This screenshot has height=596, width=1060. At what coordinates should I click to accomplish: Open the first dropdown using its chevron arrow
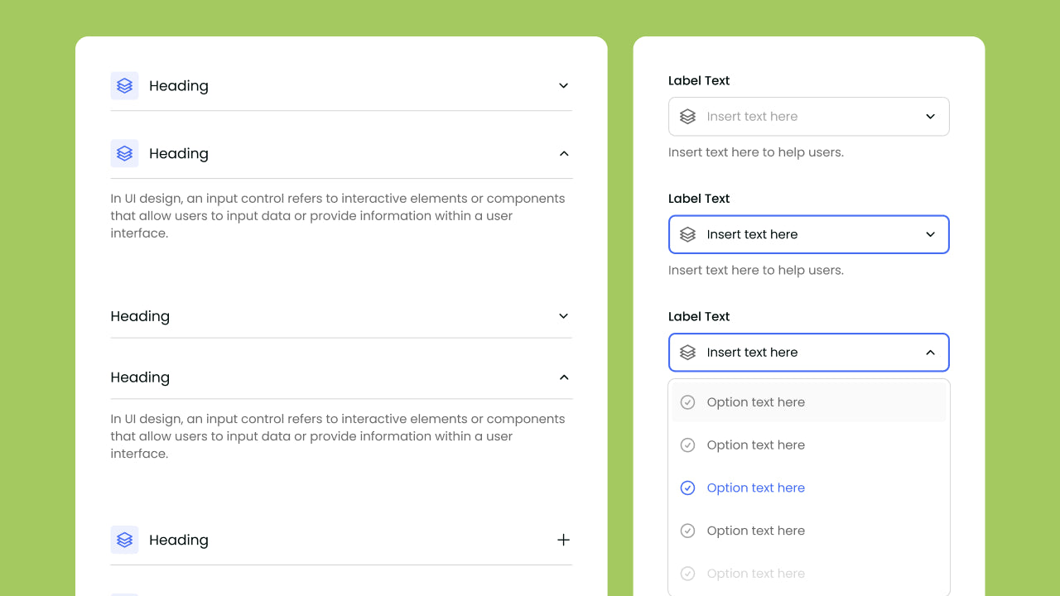click(x=930, y=117)
